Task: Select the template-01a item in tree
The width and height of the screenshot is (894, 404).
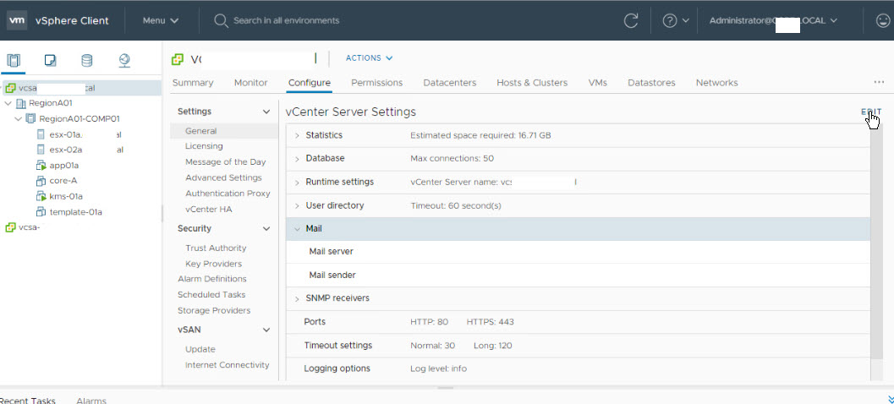Action: 75,212
